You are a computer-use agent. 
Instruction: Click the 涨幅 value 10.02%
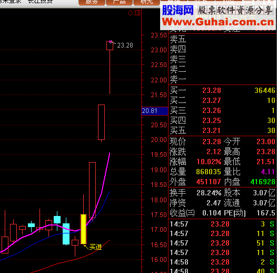pos(209,162)
